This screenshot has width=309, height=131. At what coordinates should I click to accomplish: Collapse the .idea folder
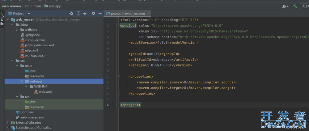pyautogui.click(x=12, y=25)
